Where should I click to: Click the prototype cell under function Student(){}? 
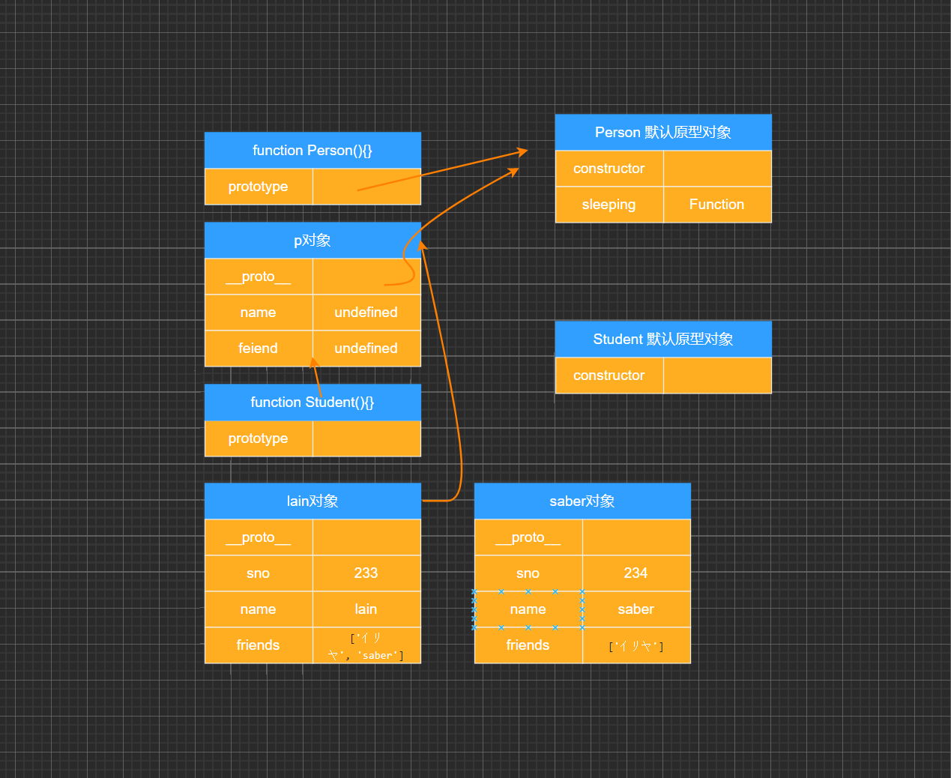pos(259,438)
